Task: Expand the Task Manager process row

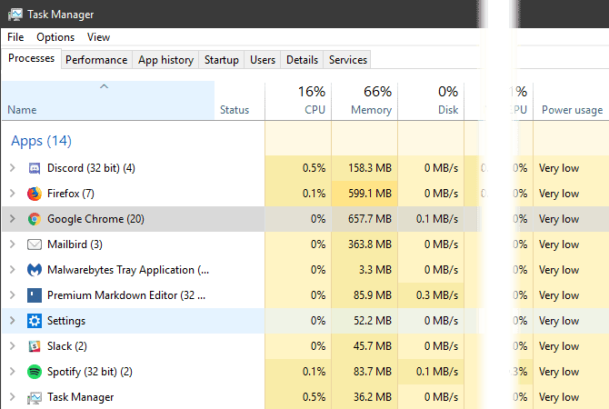Action: point(13,397)
